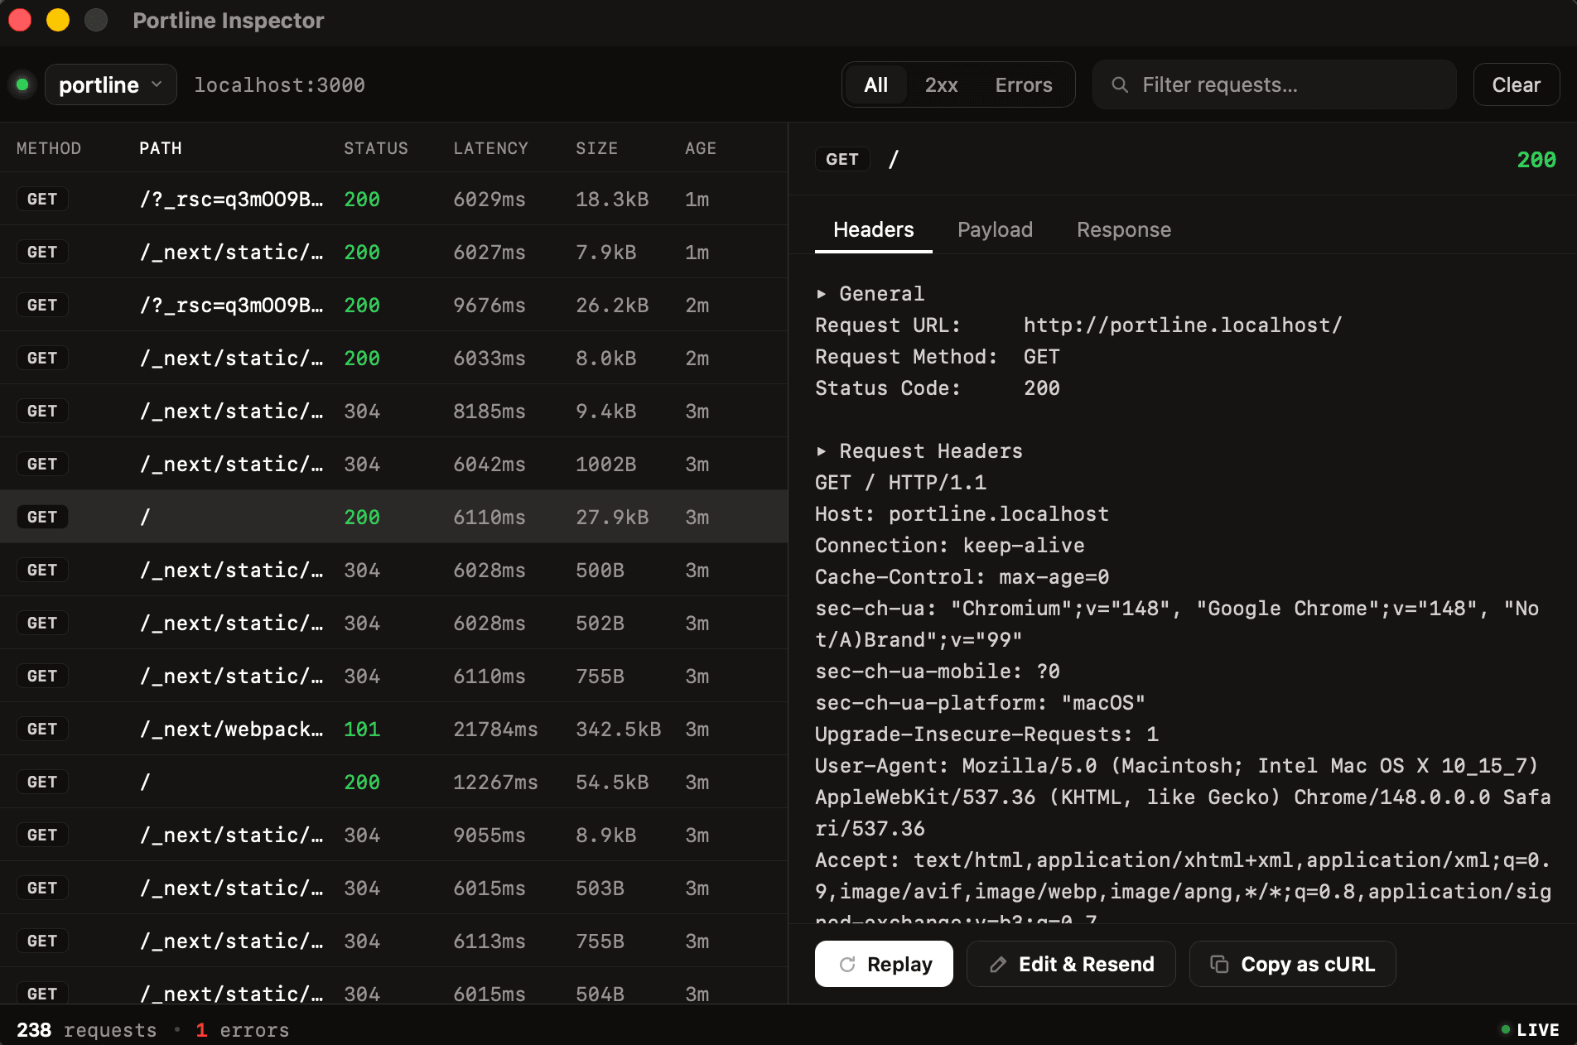Open the Headers tab
The height and width of the screenshot is (1045, 1577).
tap(873, 229)
